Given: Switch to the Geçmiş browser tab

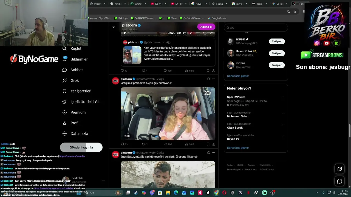Looking at the screenshot, I should (220, 4).
